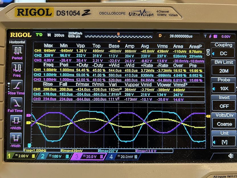Click the CH3 purple ground marker

click(28, 116)
